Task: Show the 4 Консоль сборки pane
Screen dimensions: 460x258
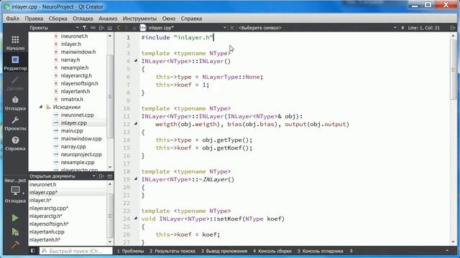Action: 272,251
